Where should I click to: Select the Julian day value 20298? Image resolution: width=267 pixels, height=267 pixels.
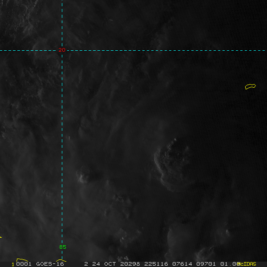[130, 264]
